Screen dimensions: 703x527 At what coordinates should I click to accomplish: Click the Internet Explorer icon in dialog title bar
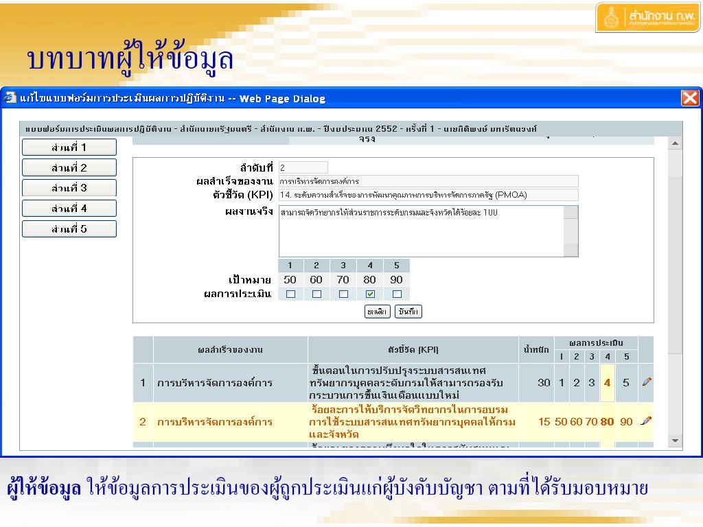[10, 97]
